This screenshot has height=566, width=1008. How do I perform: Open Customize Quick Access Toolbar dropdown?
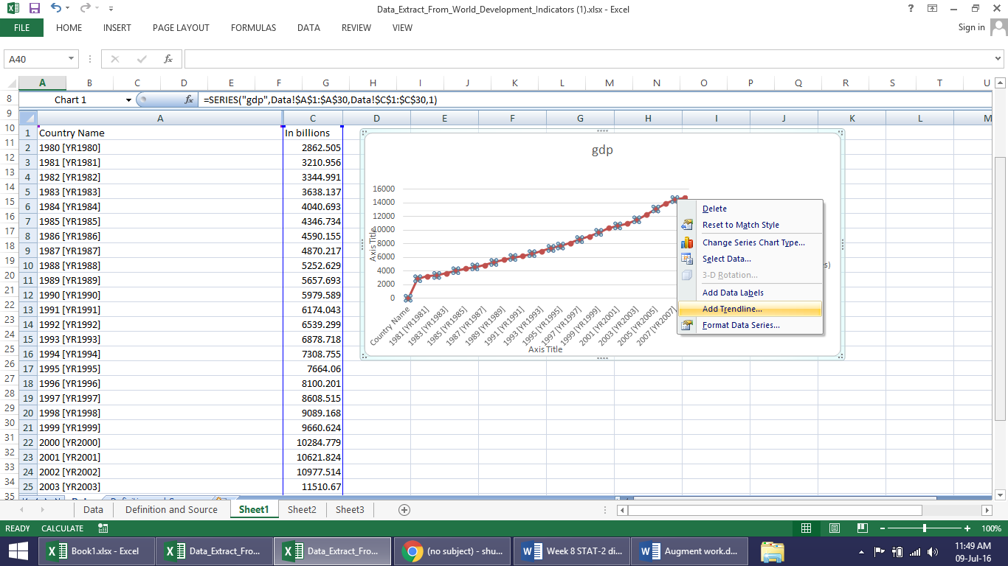[x=111, y=9]
